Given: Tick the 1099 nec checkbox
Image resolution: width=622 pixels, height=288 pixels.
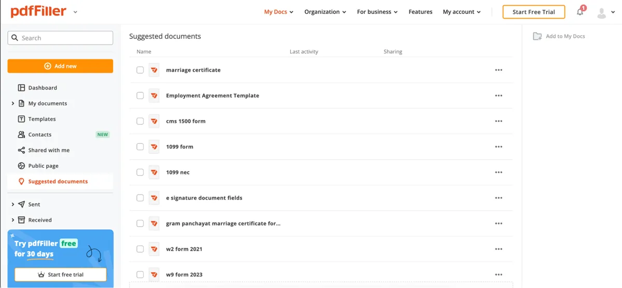Looking at the screenshot, I should coord(140,172).
